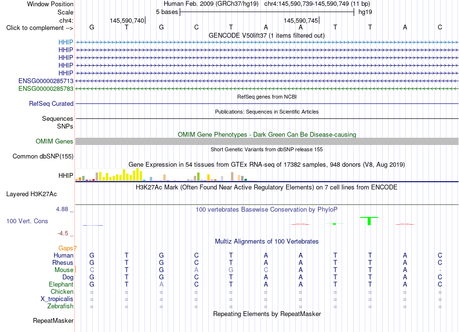Viewport: 459px width, 332px height.
Task: Click the hg19 label beside scale bar
Action: (x=365, y=12)
